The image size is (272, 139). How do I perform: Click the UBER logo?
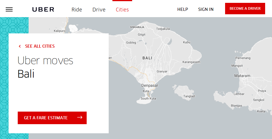pyautogui.click(x=43, y=9)
